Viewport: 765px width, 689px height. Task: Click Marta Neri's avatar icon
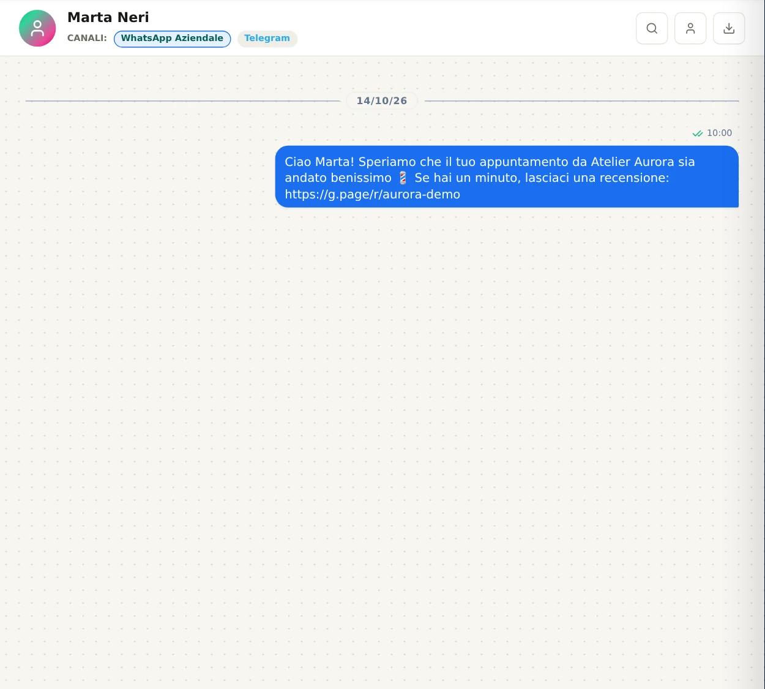coord(37,28)
